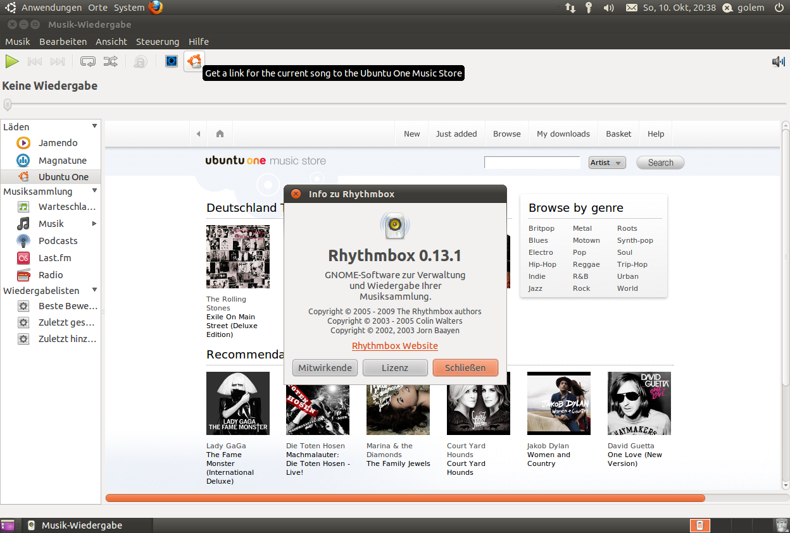Open the Beste Bewertungen playlist icon
Image resolution: width=790 pixels, height=533 pixels.
pos(23,306)
